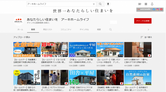
Task: Open the channel's Pinterest link icon
Action: click(161, 9)
